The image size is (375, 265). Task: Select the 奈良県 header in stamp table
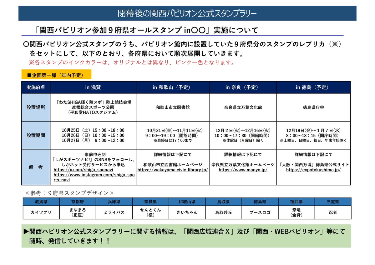(151, 202)
